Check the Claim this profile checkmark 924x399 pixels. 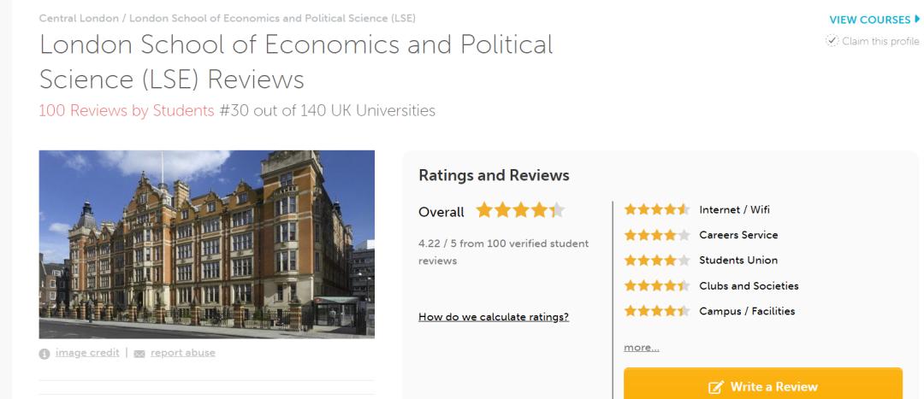click(831, 40)
